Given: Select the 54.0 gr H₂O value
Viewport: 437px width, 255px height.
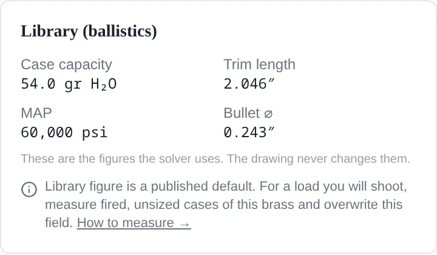Looking at the screenshot, I should click(x=69, y=84).
